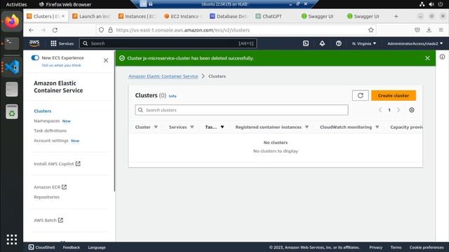449x252 pixels.
Task: Open the Clusters Info link
Action: coord(173,96)
